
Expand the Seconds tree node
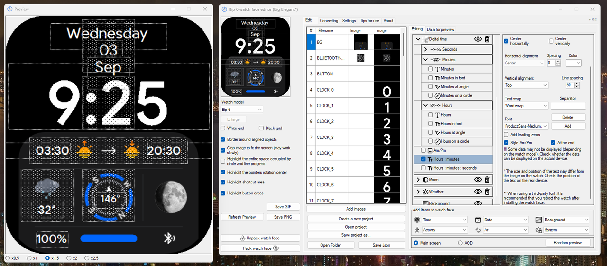point(425,49)
